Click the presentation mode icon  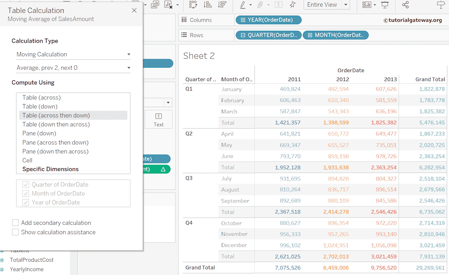(x=385, y=4)
